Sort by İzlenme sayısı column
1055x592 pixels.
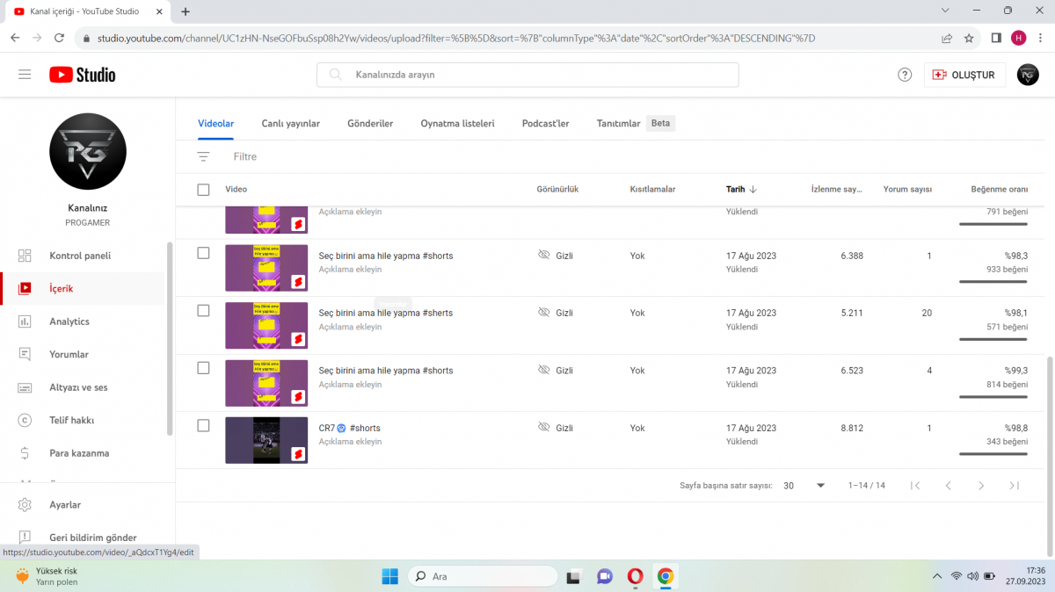pos(836,189)
